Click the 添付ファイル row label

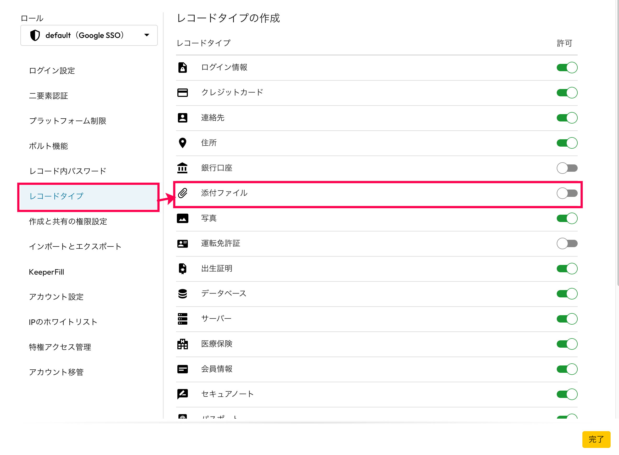(224, 193)
